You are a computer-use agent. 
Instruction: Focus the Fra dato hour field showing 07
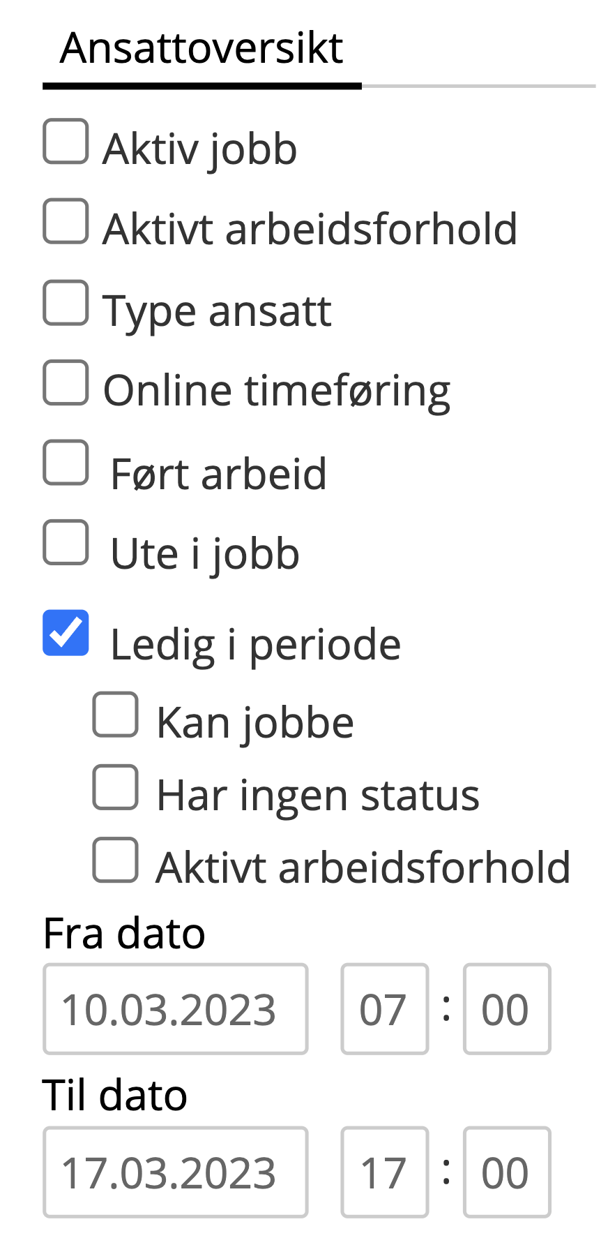pos(384,1009)
